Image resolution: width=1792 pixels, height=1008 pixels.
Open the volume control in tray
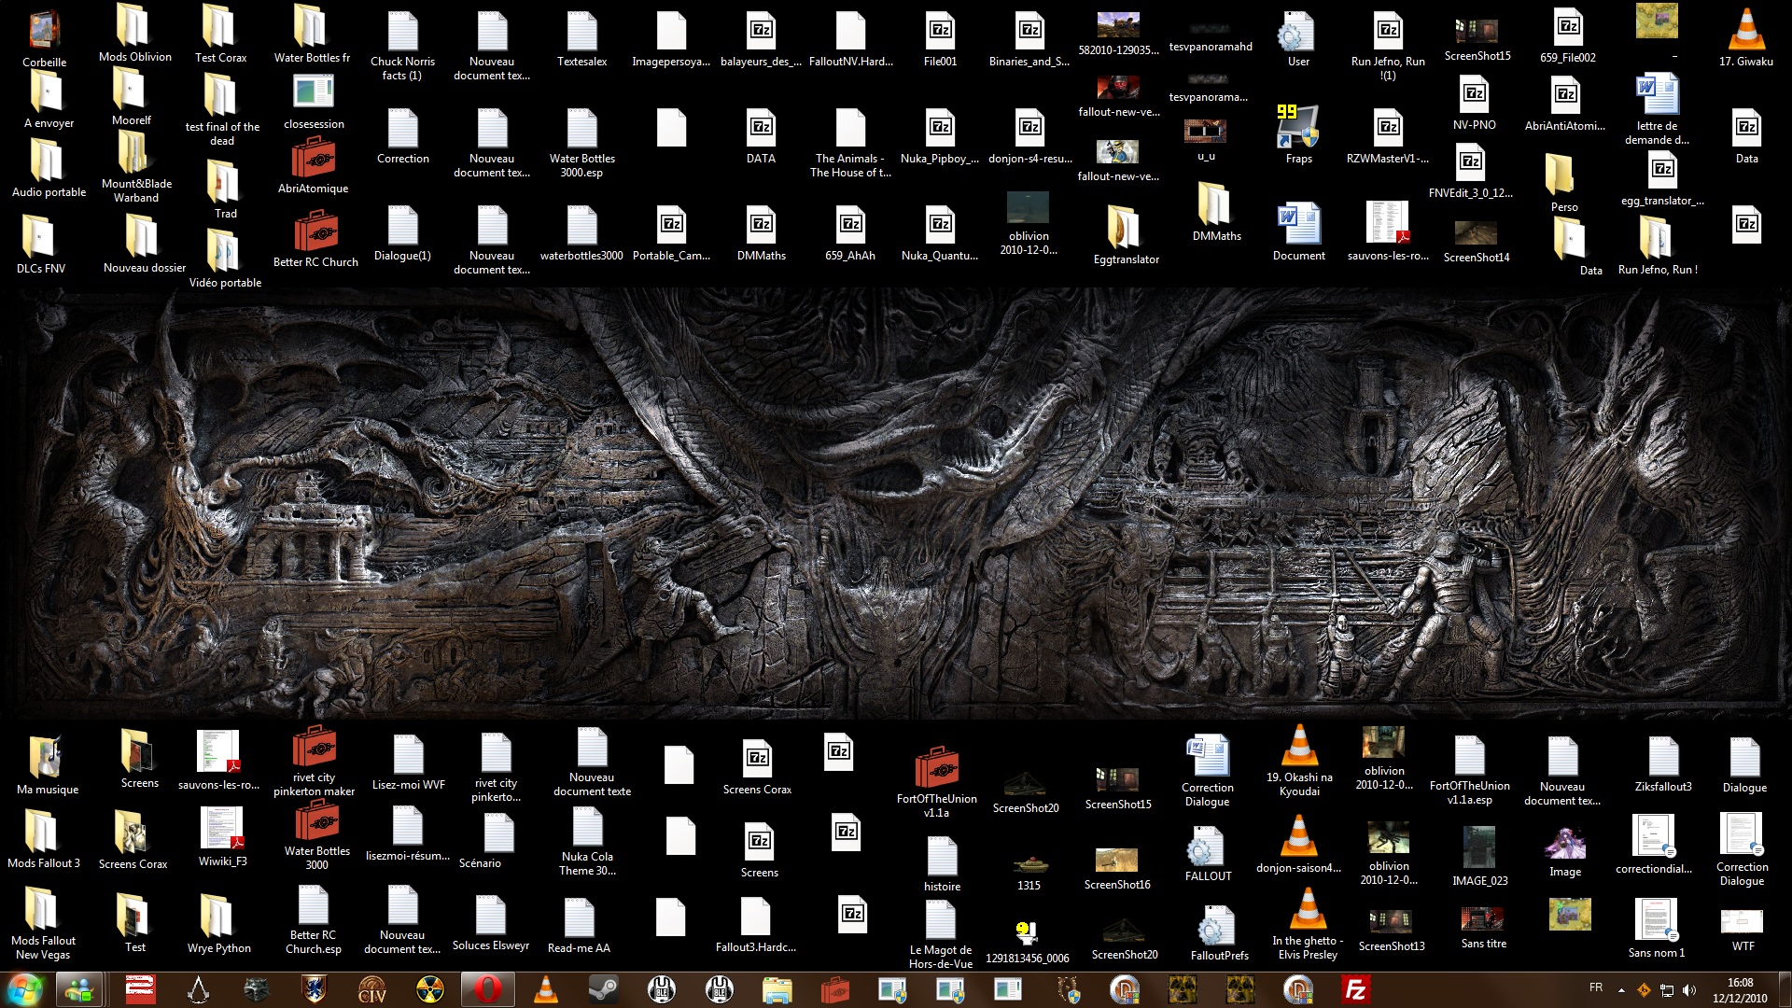point(1689,990)
